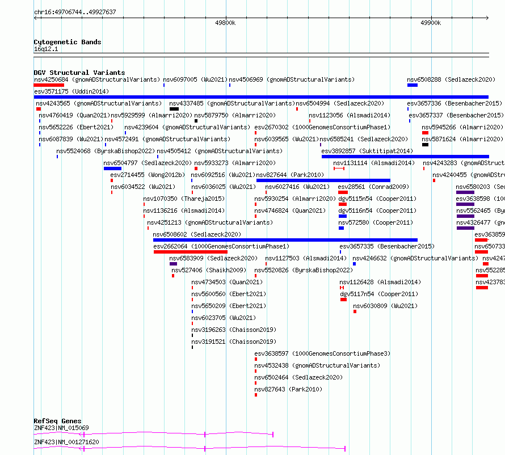Click the nsv6508288 (Sedlazeck2020) blue bar
The width and height of the screenshot is (505, 455).
pyautogui.click(x=413, y=85)
